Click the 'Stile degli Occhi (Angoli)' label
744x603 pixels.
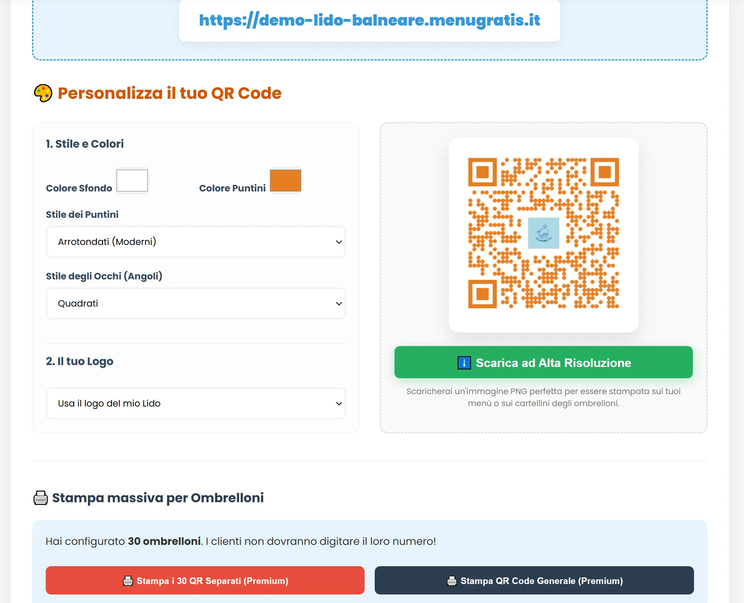(104, 276)
